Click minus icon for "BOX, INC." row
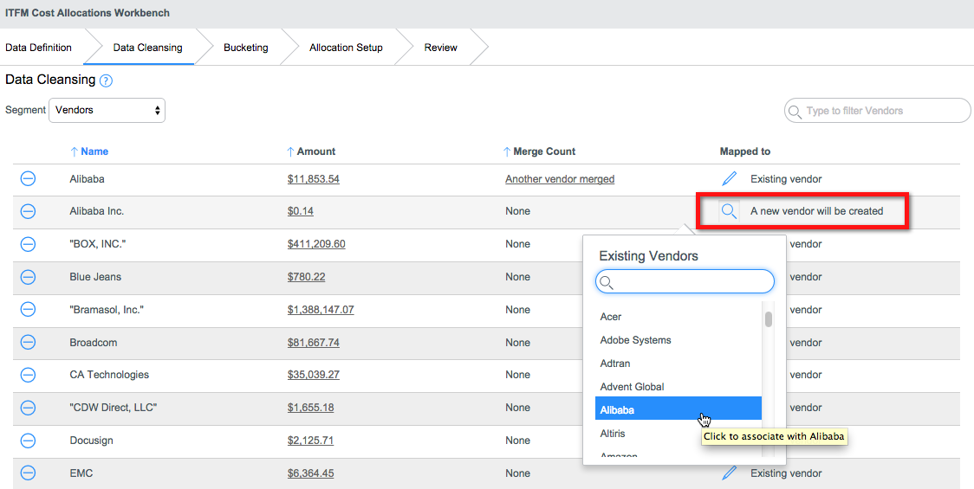Image resolution: width=974 pixels, height=489 pixels. pos(28,244)
